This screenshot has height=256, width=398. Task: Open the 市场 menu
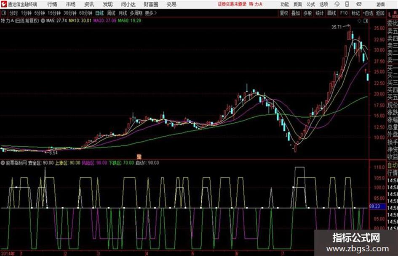coord(71,4)
